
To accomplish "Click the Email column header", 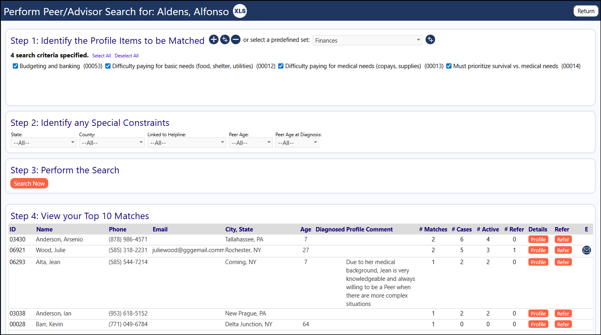I will 160,229.
